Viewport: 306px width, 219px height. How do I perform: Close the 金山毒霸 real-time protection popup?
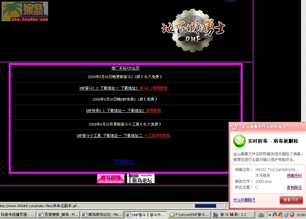click(304, 127)
